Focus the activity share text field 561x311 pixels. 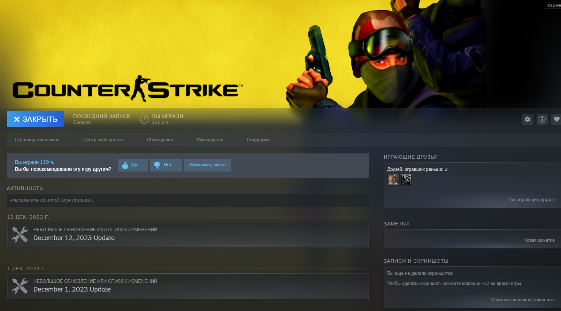coord(188,200)
